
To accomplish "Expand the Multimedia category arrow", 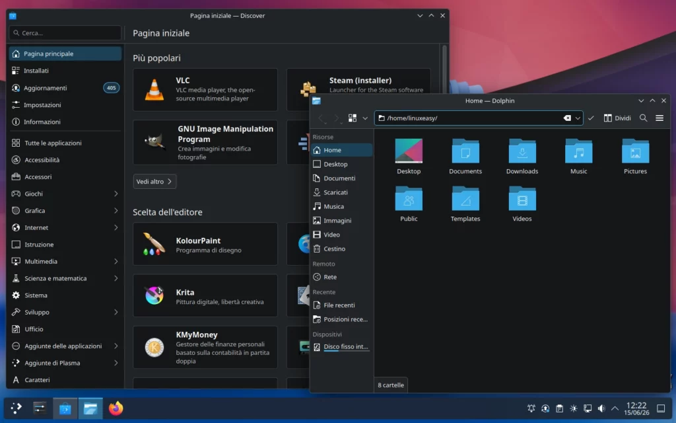I will 116,261.
